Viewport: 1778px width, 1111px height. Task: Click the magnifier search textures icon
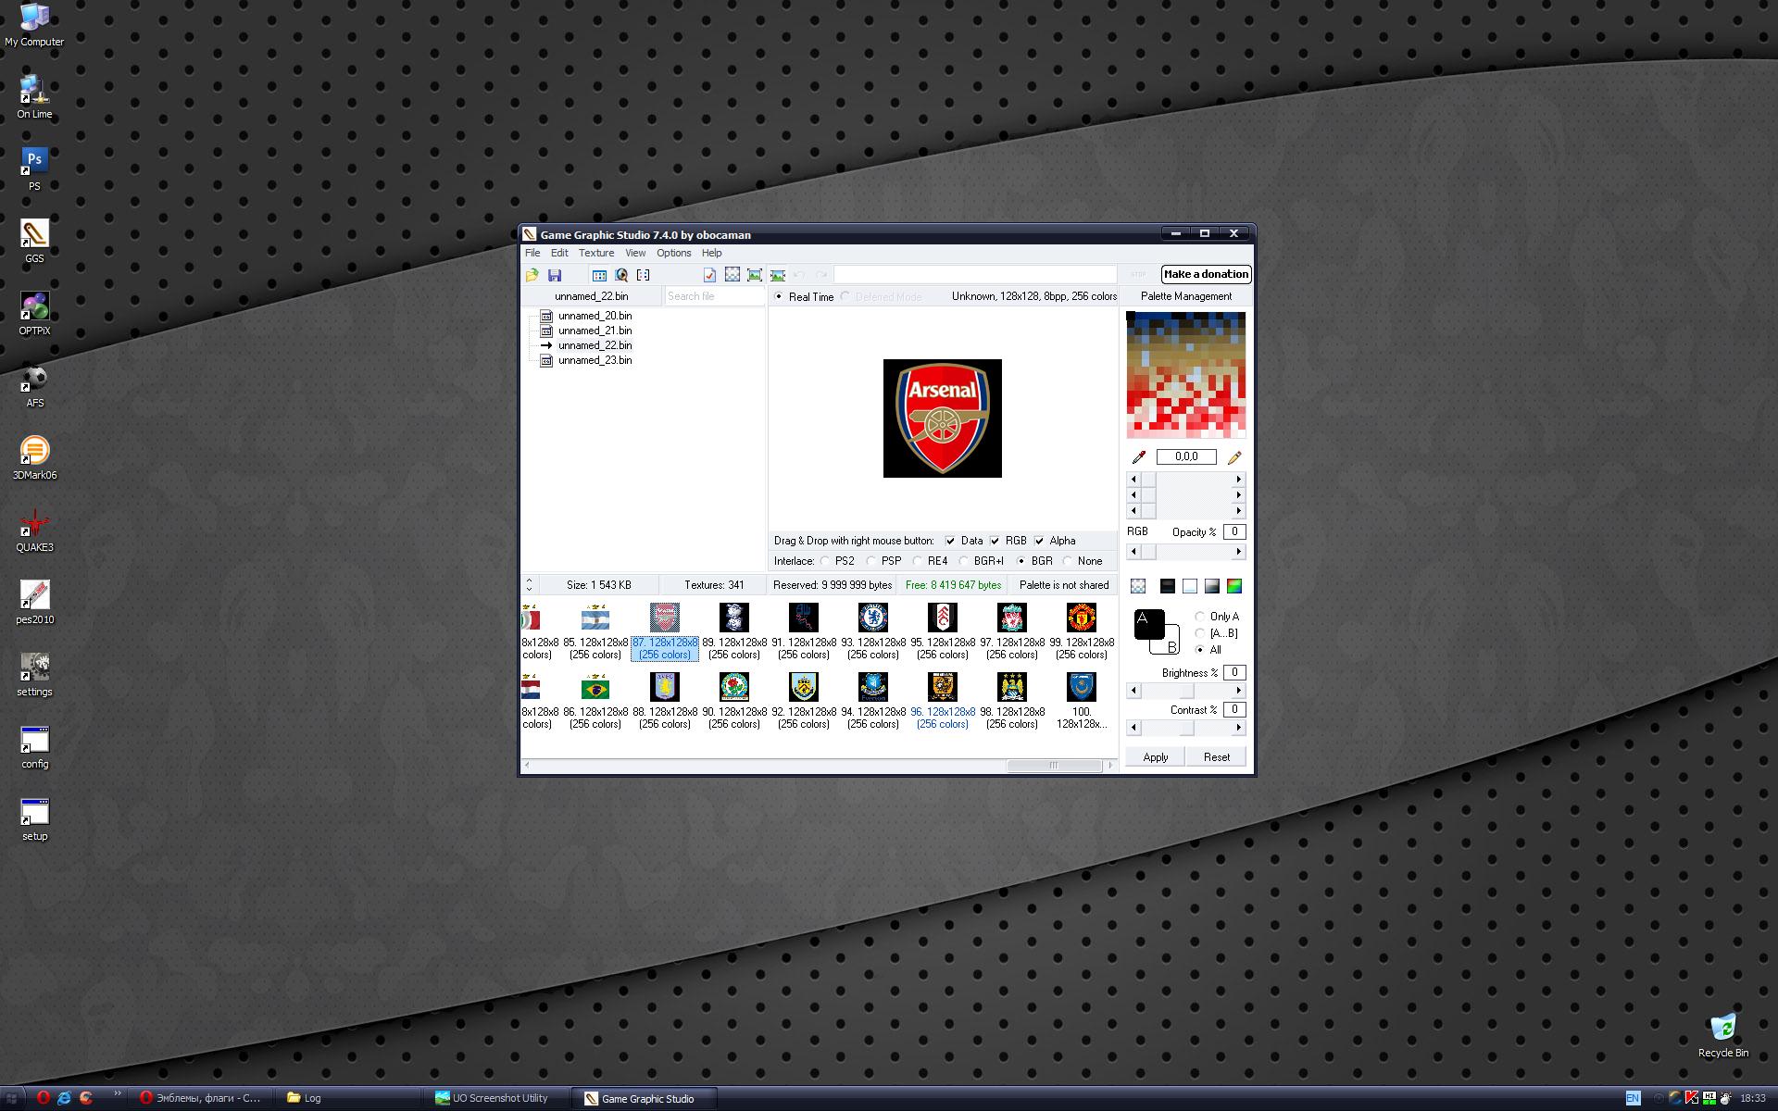pyautogui.click(x=621, y=275)
